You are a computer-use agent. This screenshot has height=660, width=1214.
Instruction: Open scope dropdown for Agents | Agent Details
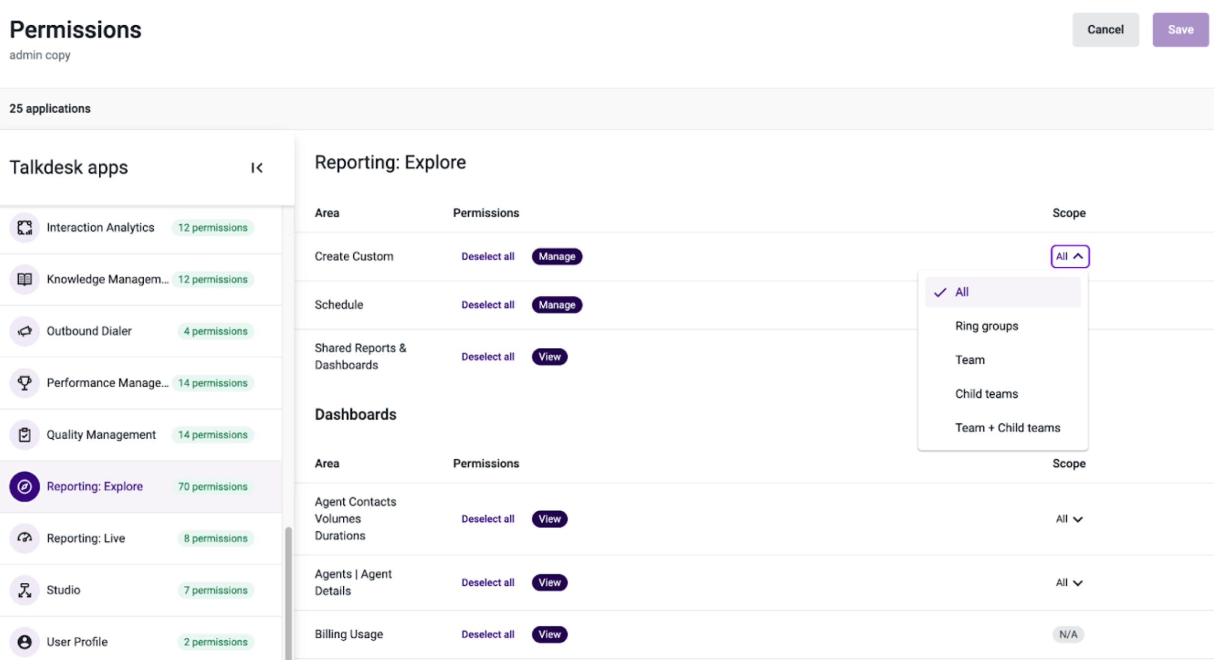[x=1069, y=582]
